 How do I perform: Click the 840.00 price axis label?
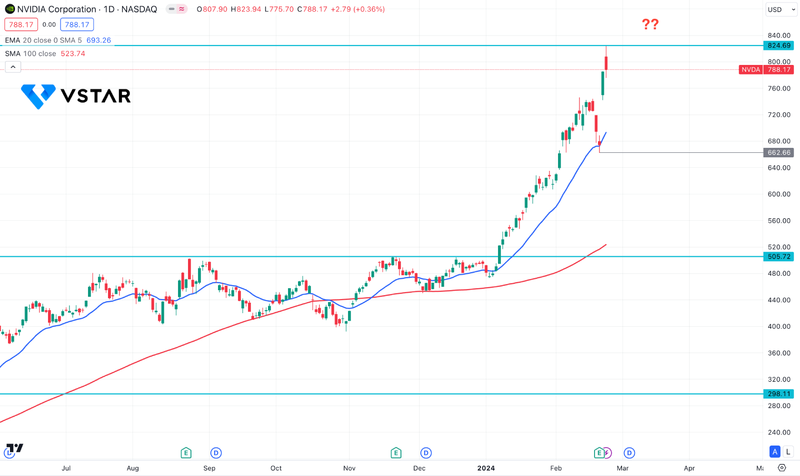[779, 35]
